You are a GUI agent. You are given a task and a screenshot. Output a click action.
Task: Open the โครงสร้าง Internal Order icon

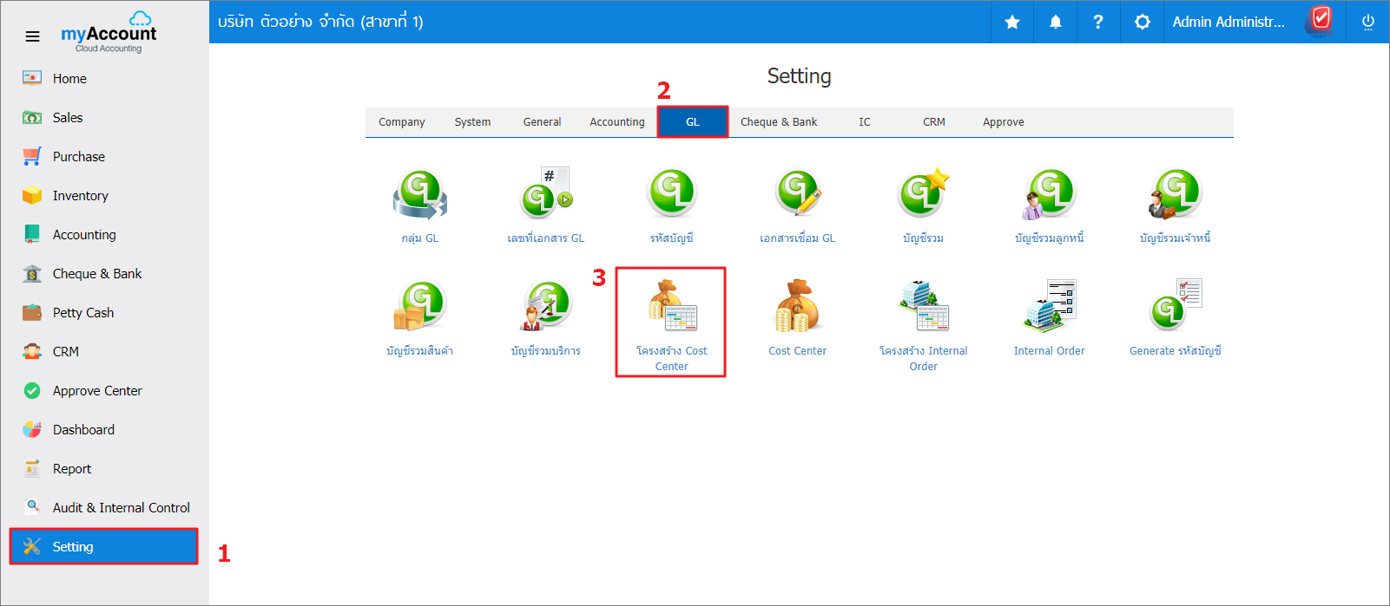click(924, 306)
